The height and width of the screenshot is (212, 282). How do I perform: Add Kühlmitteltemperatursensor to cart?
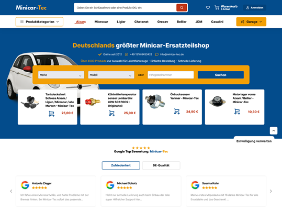click(111, 113)
